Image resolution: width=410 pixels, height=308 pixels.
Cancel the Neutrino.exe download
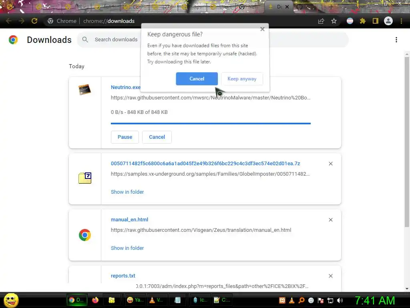(157, 137)
